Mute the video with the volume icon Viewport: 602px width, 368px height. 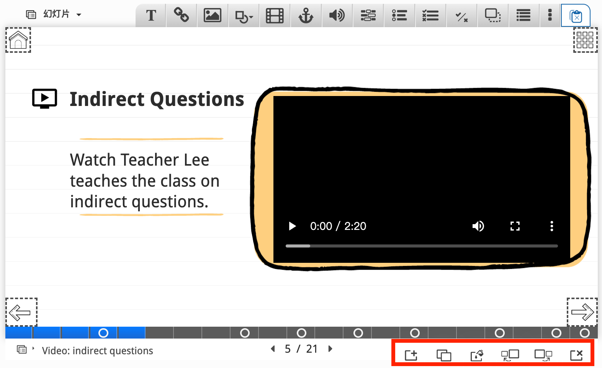click(478, 226)
